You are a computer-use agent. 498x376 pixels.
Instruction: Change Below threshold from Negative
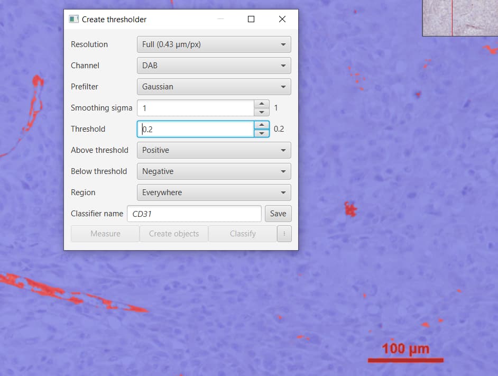pos(214,171)
